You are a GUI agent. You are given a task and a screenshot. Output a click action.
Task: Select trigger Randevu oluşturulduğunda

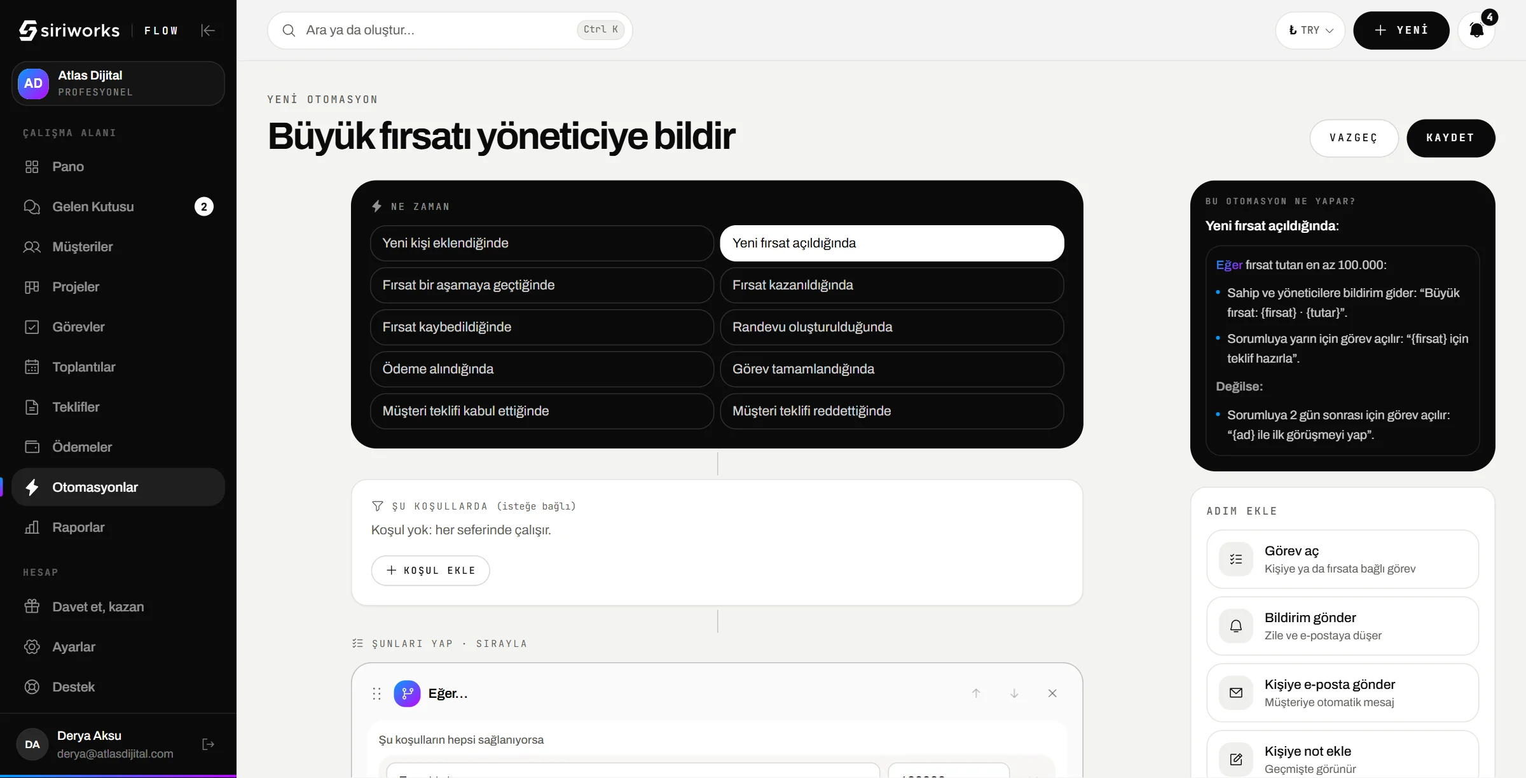coord(892,327)
